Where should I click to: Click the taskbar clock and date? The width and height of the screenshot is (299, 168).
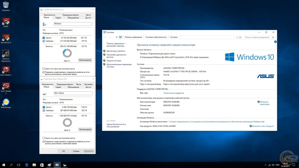pyautogui.click(x=285, y=165)
